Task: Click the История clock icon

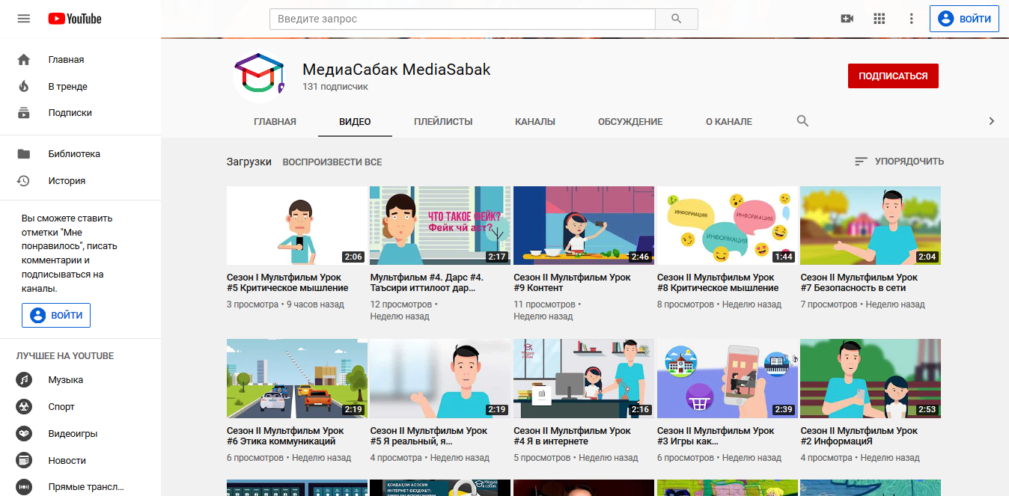Action: (24, 181)
